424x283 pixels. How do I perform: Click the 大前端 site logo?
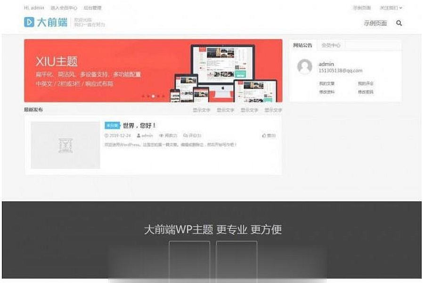point(46,22)
